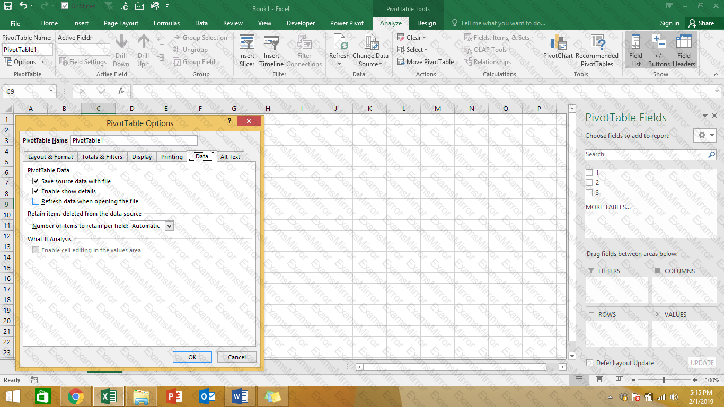Expand the Refresh button dropdown arrow
Image resolution: width=724 pixels, height=407 pixels.
coord(339,64)
